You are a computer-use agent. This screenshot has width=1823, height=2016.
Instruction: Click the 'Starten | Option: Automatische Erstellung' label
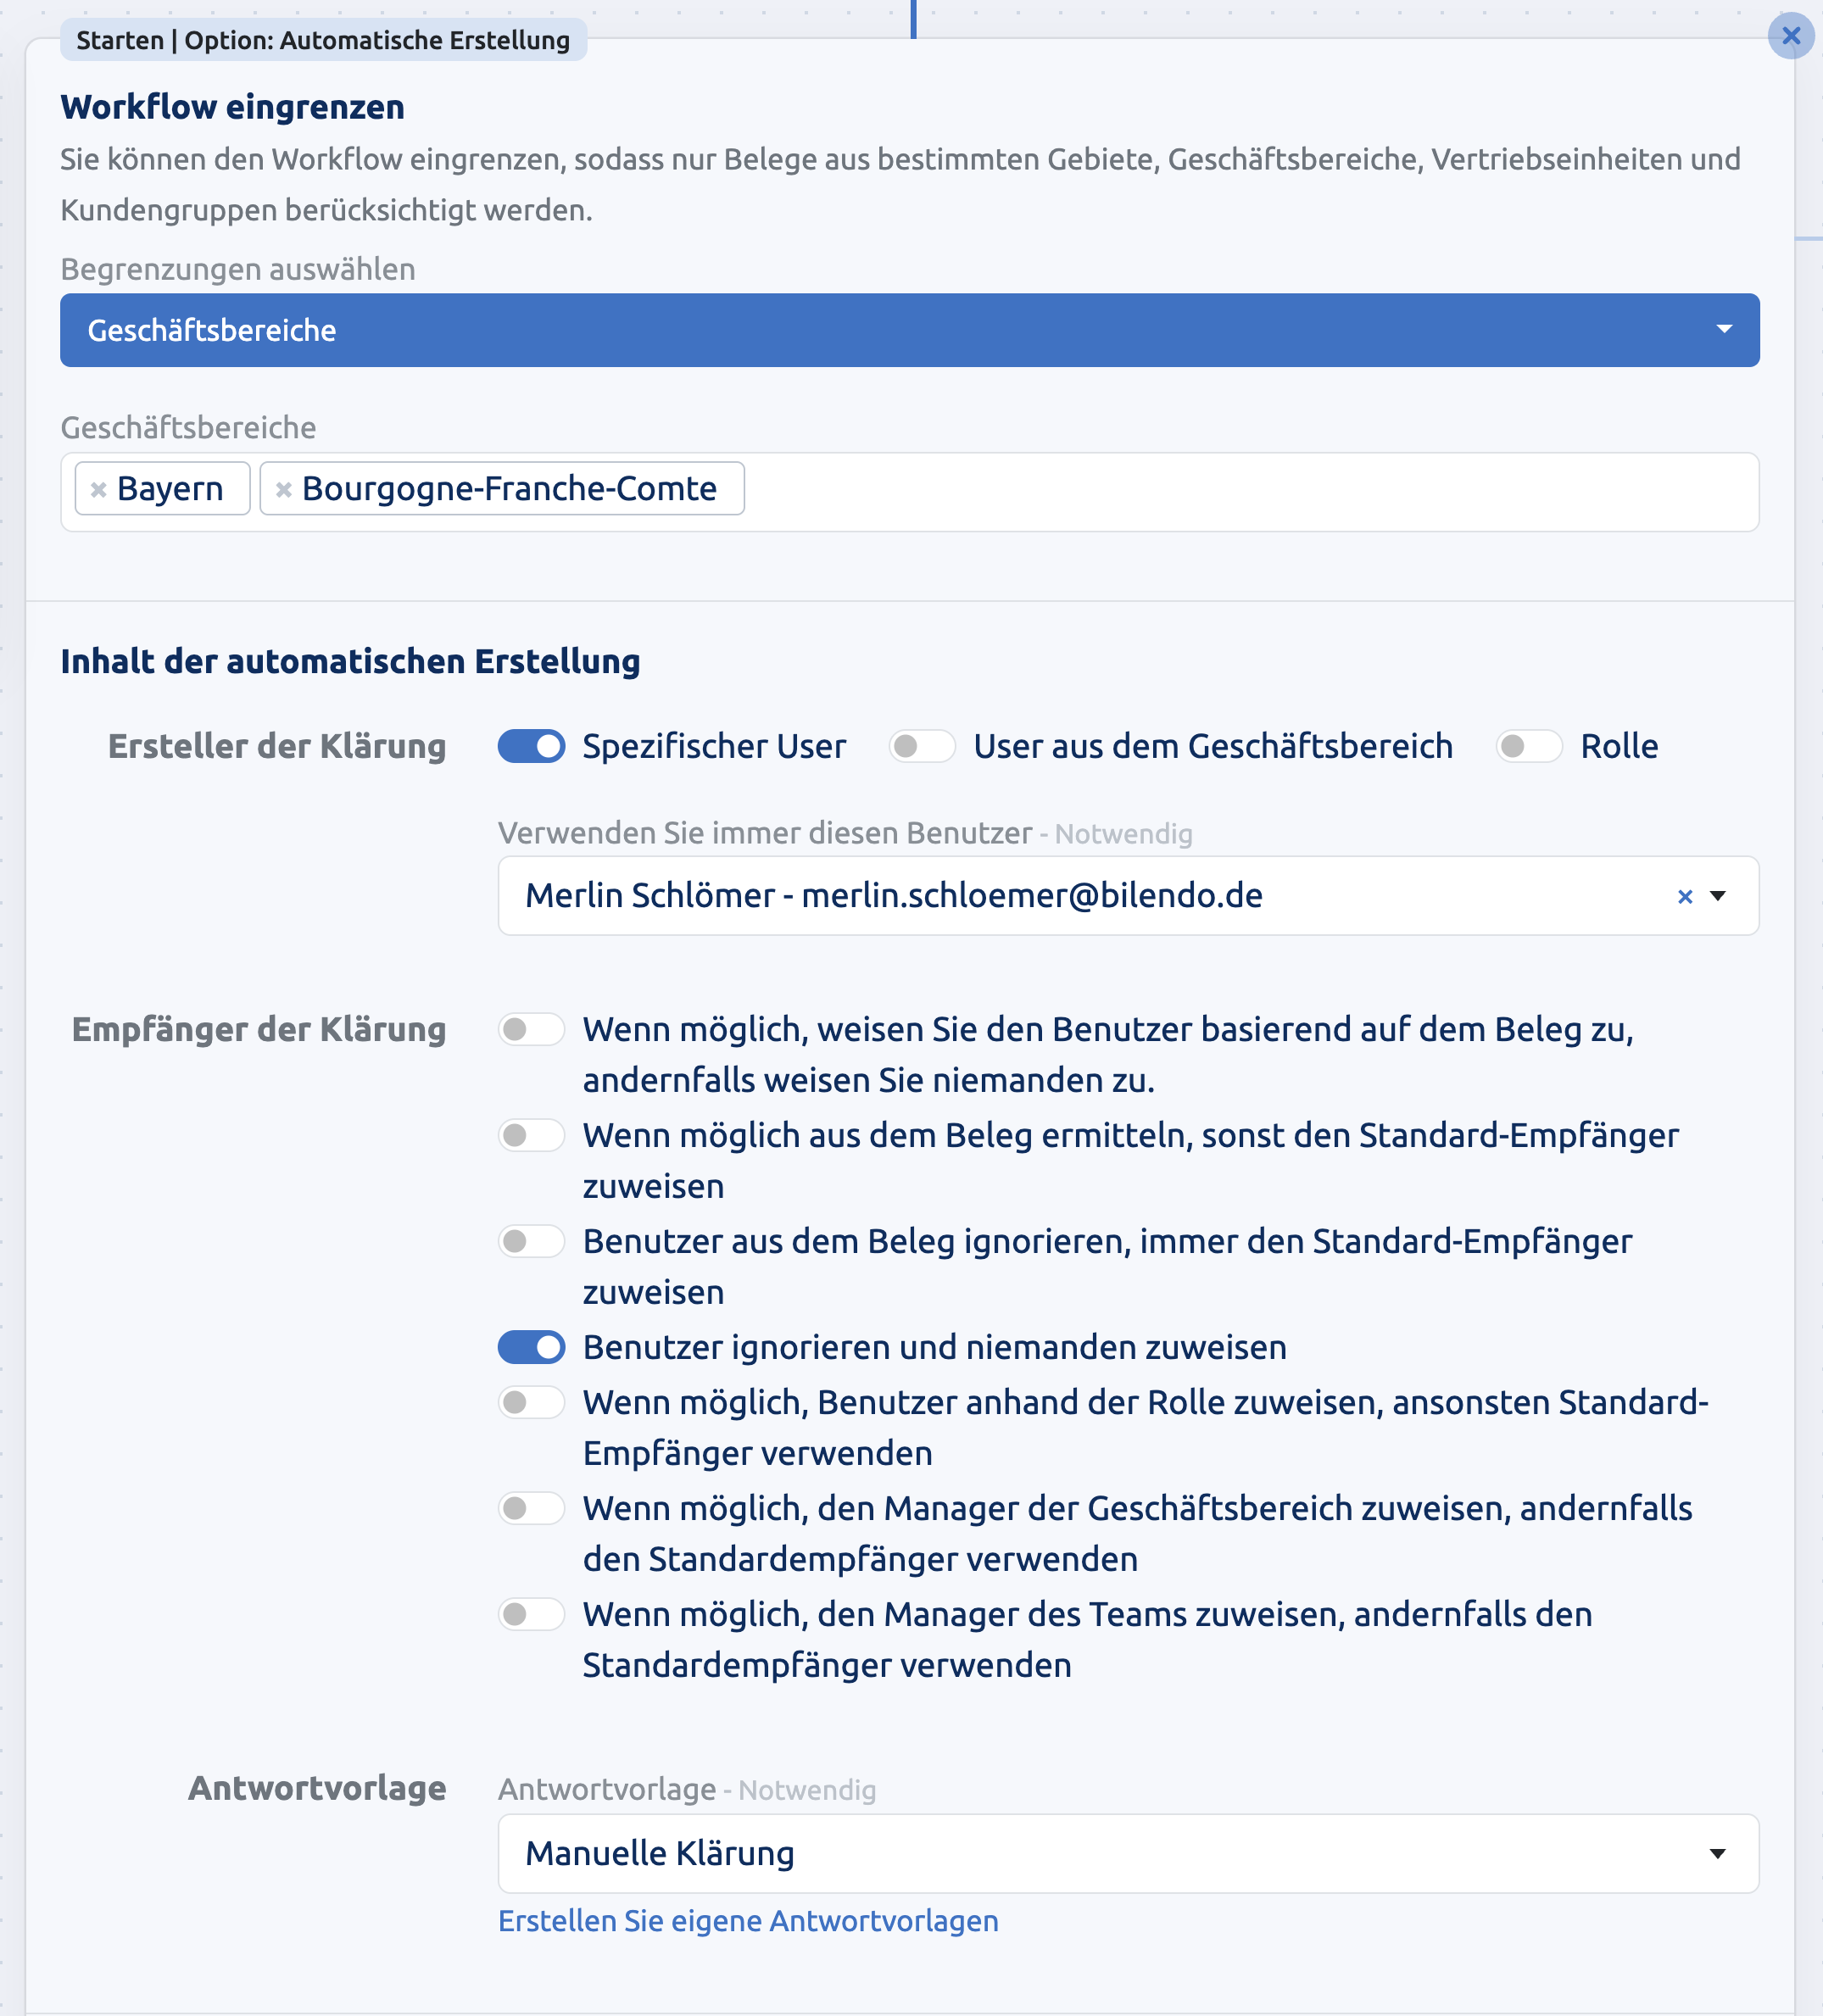coord(323,40)
